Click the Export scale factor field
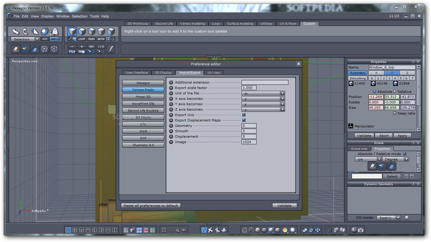This screenshot has height=242, width=431. [249, 88]
